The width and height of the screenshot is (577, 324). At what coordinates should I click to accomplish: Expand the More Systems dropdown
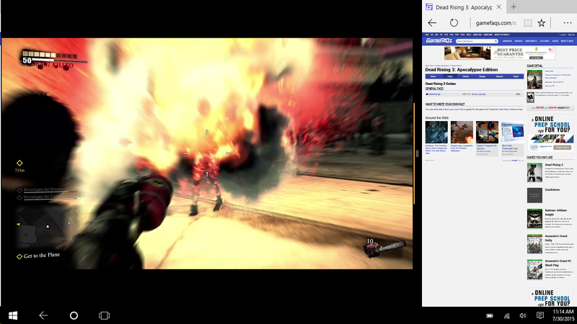(x=502, y=35)
